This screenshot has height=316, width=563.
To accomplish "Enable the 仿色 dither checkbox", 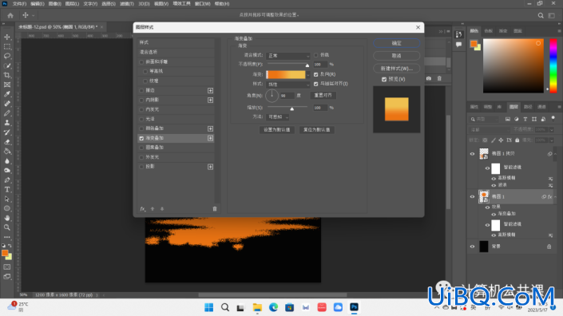I will (316, 55).
